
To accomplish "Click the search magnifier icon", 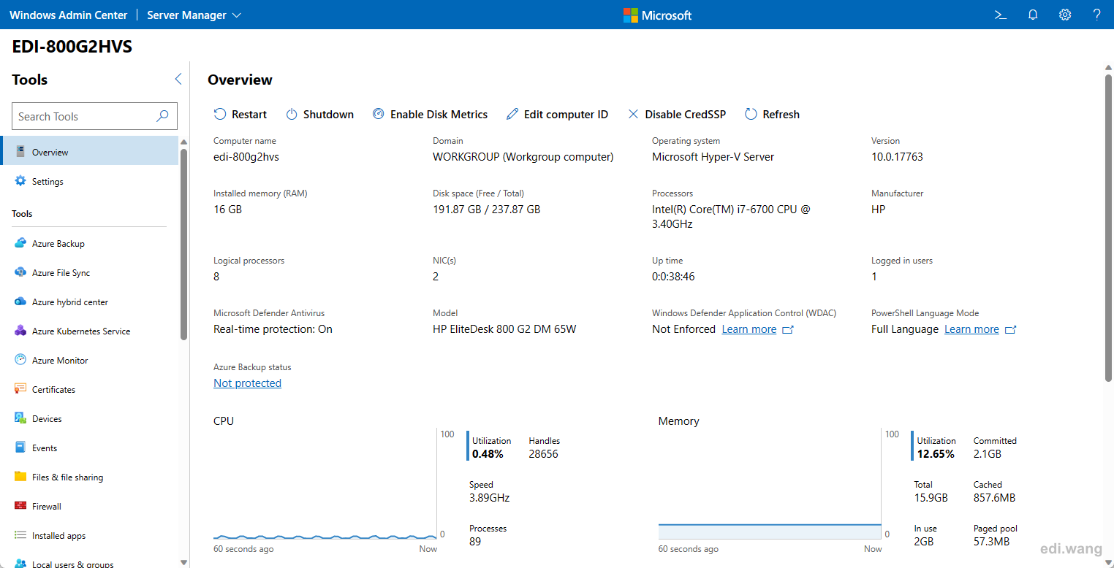I will click(x=162, y=115).
